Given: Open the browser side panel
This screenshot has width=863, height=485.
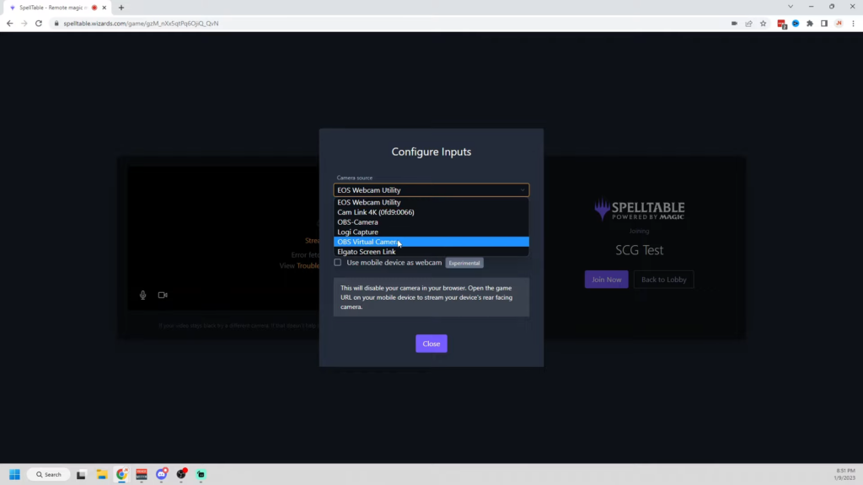Looking at the screenshot, I should coord(824,24).
